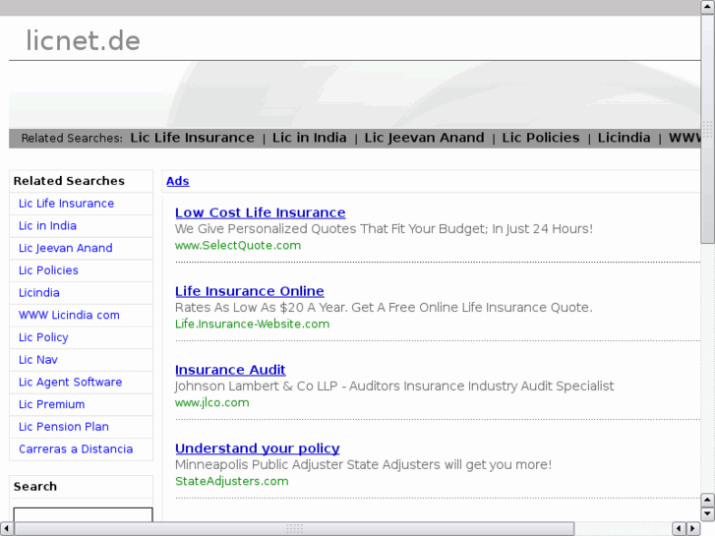Click the licnet.de site title
The image size is (715, 536).
point(83,40)
